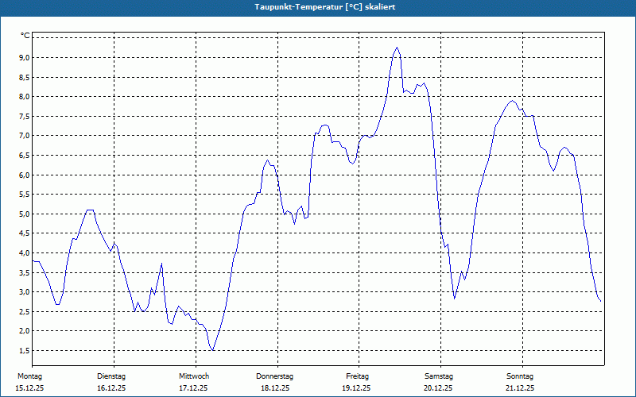Click the 9,0 y-axis label
Viewport: 636px width, 397px height.
pos(25,57)
